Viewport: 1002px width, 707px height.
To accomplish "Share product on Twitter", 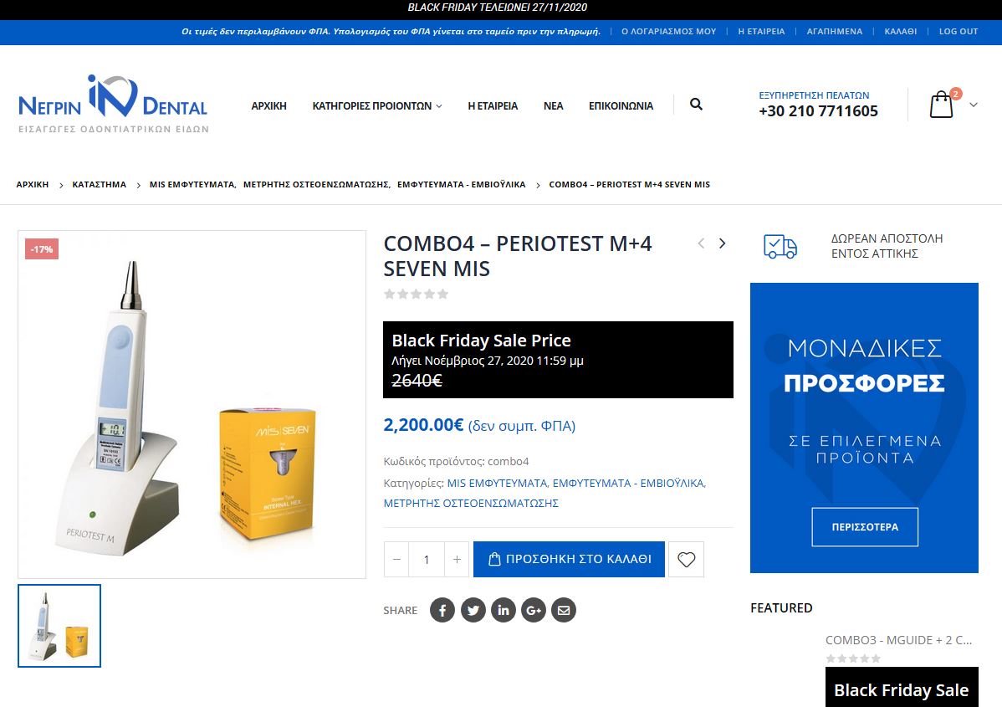I will pos(473,610).
